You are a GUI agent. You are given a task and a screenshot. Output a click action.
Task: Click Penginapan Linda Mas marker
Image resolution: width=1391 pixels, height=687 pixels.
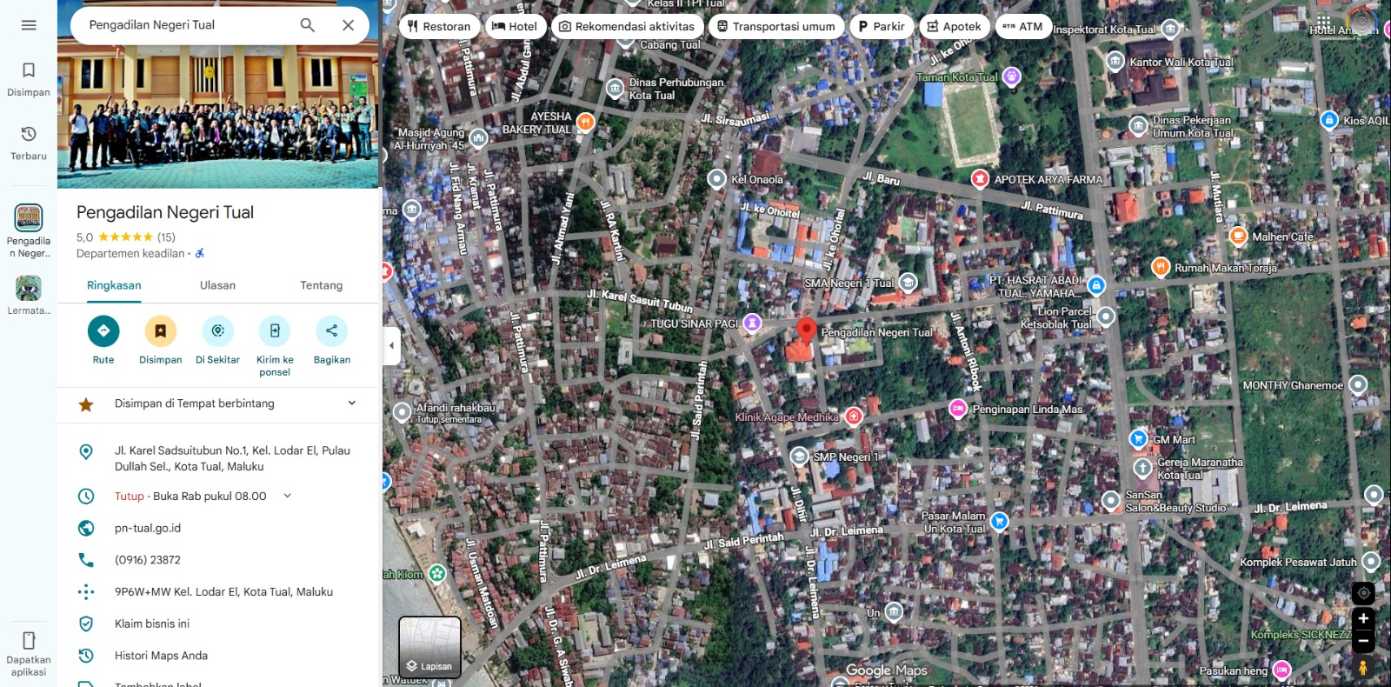click(x=957, y=409)
